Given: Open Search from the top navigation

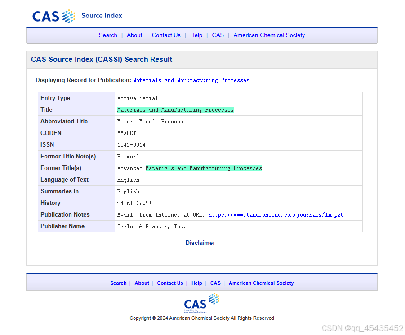Looking at the screenshot, I should (x=108, y=35).
